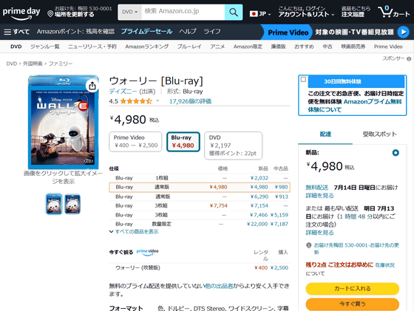
Task: Open ライフ in the nav bar
Action: 212,32
